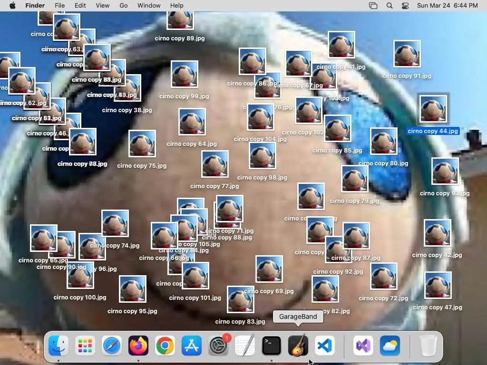This screenshot has width=487, height=365.
Task: Select the file cirno copy 41.jpg
Action: 341,45
